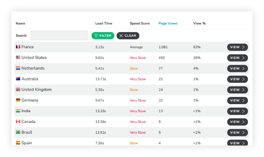Apply the green Filter button
Screen dimensions: 264x157
tap(103, 36)
